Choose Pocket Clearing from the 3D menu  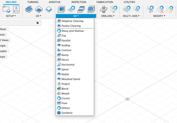[75, 26]
